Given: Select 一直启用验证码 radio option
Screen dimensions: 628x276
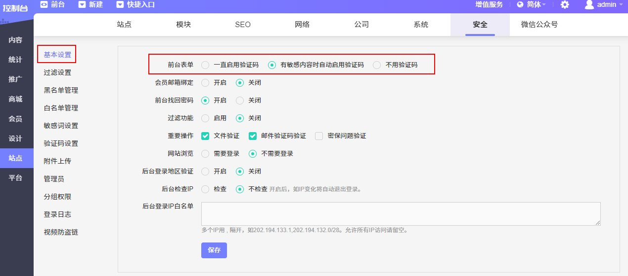Looking at the screenshot, I should pos(205,65).
